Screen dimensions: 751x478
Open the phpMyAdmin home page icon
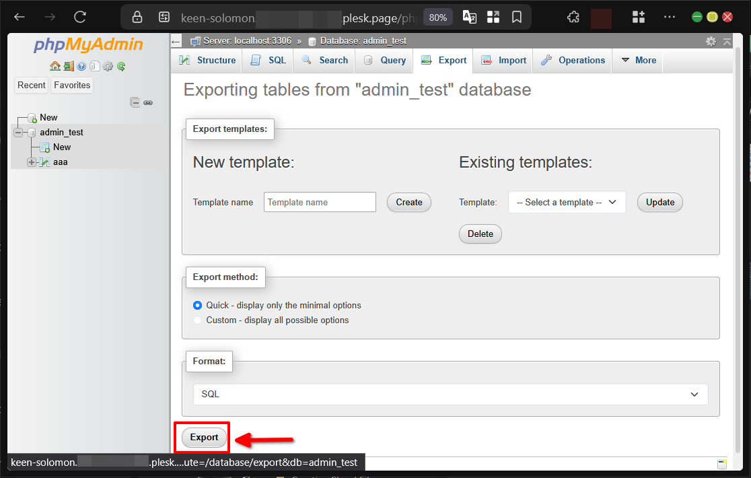pos(55,66)
